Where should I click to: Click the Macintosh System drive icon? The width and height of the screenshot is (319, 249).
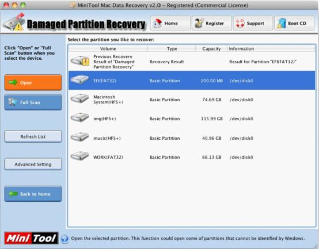pos(79,98)
